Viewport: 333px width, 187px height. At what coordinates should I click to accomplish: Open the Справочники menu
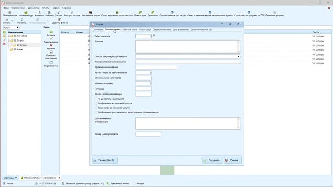pos(18,8)
